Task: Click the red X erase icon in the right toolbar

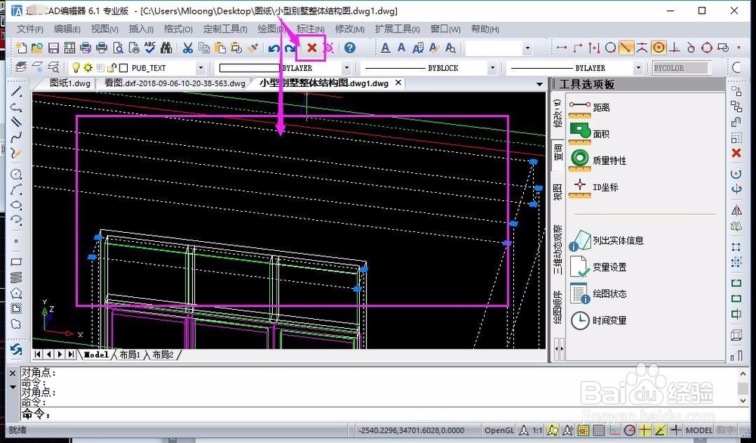Action: point(736,153)
